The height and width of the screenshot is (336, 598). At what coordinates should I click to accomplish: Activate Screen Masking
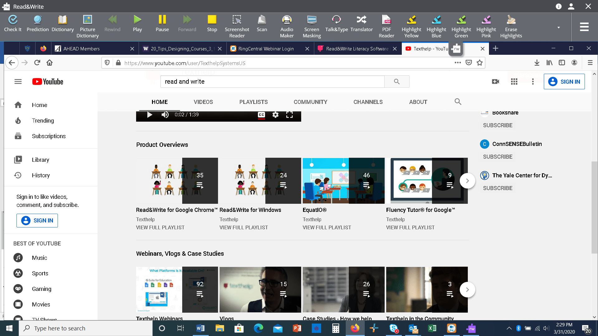[312, 26]
